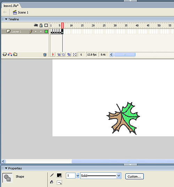Click the Edit Multiple Frames icon

click(x=69, y=54)
